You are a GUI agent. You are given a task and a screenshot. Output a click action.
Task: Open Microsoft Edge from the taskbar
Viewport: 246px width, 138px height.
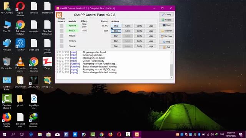point(31,135)
